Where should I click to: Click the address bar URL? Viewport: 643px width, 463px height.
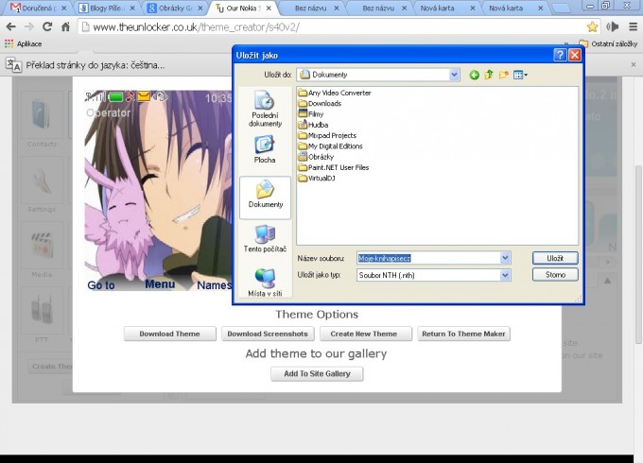point(196,27)
